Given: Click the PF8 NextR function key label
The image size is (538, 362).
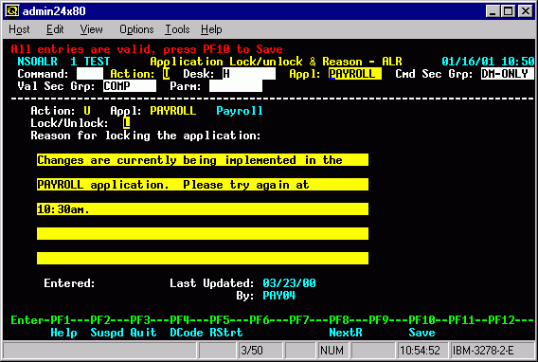Looking at the screenshot, I should (346, 333).
